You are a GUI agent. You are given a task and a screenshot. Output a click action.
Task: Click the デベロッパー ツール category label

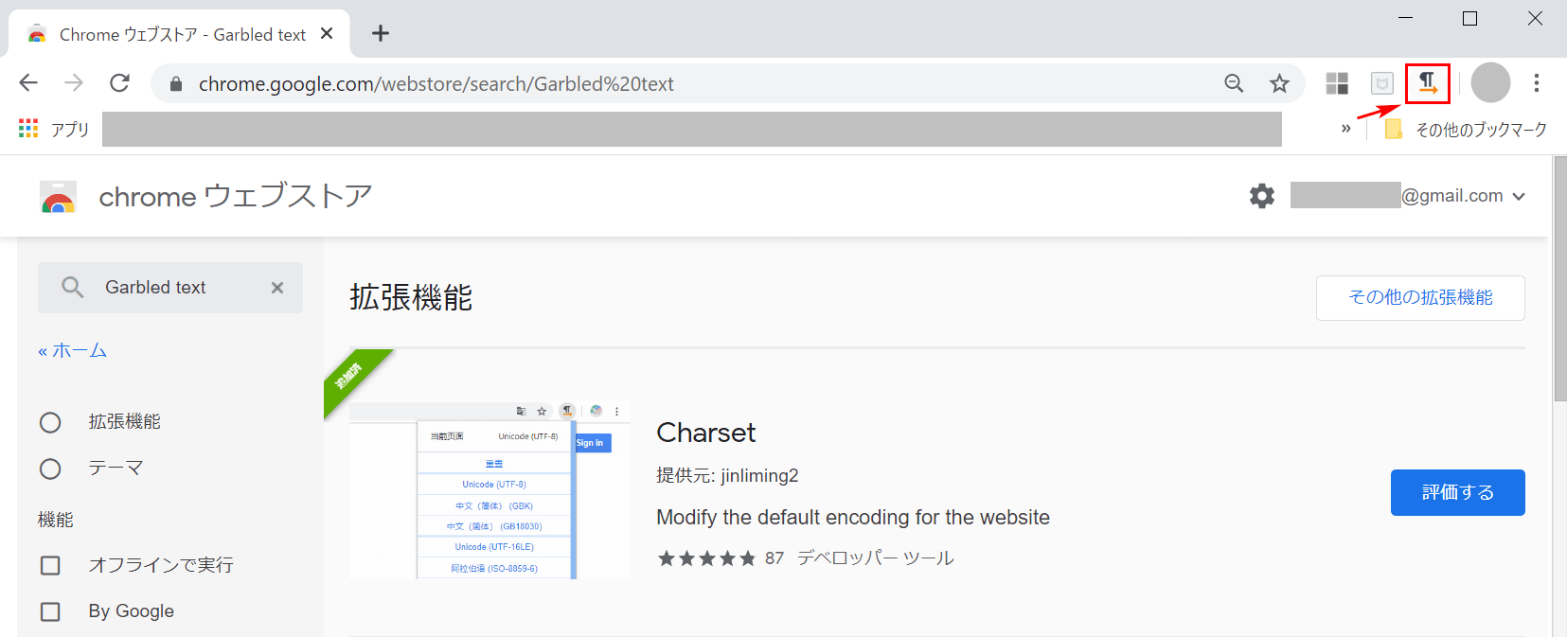[x=875, y=558]
